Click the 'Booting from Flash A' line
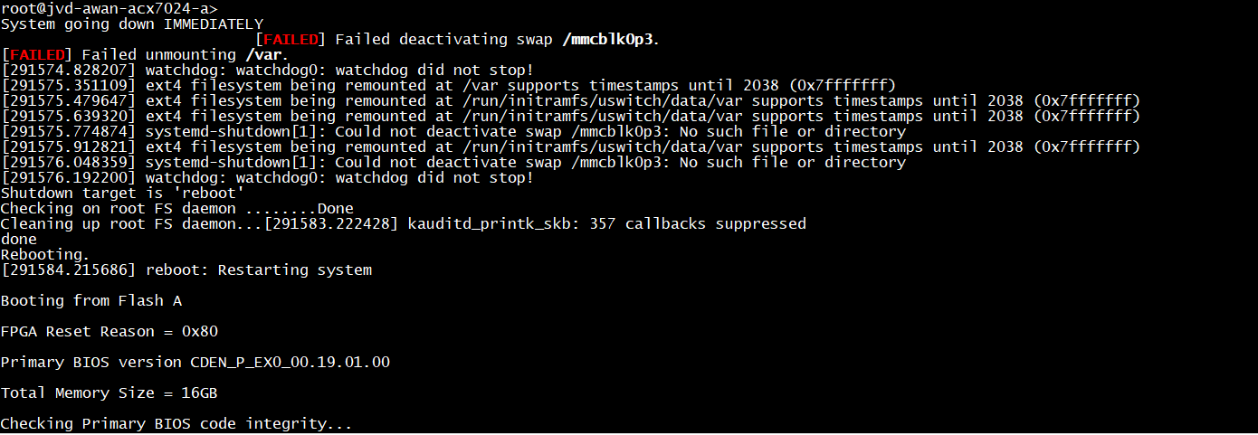This screenshot has height=435, width=1258. 91,300
